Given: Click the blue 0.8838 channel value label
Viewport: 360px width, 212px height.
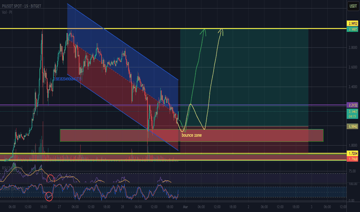Looking at the screenshot, I should click(x=68, y=79).
